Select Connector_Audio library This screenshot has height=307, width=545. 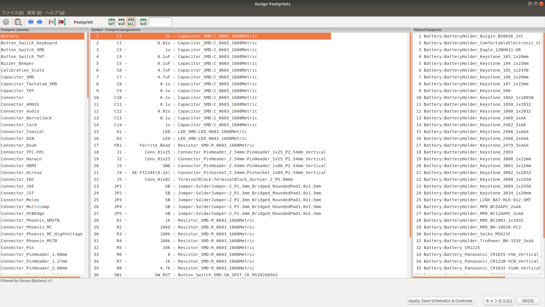tap(42, 111)
